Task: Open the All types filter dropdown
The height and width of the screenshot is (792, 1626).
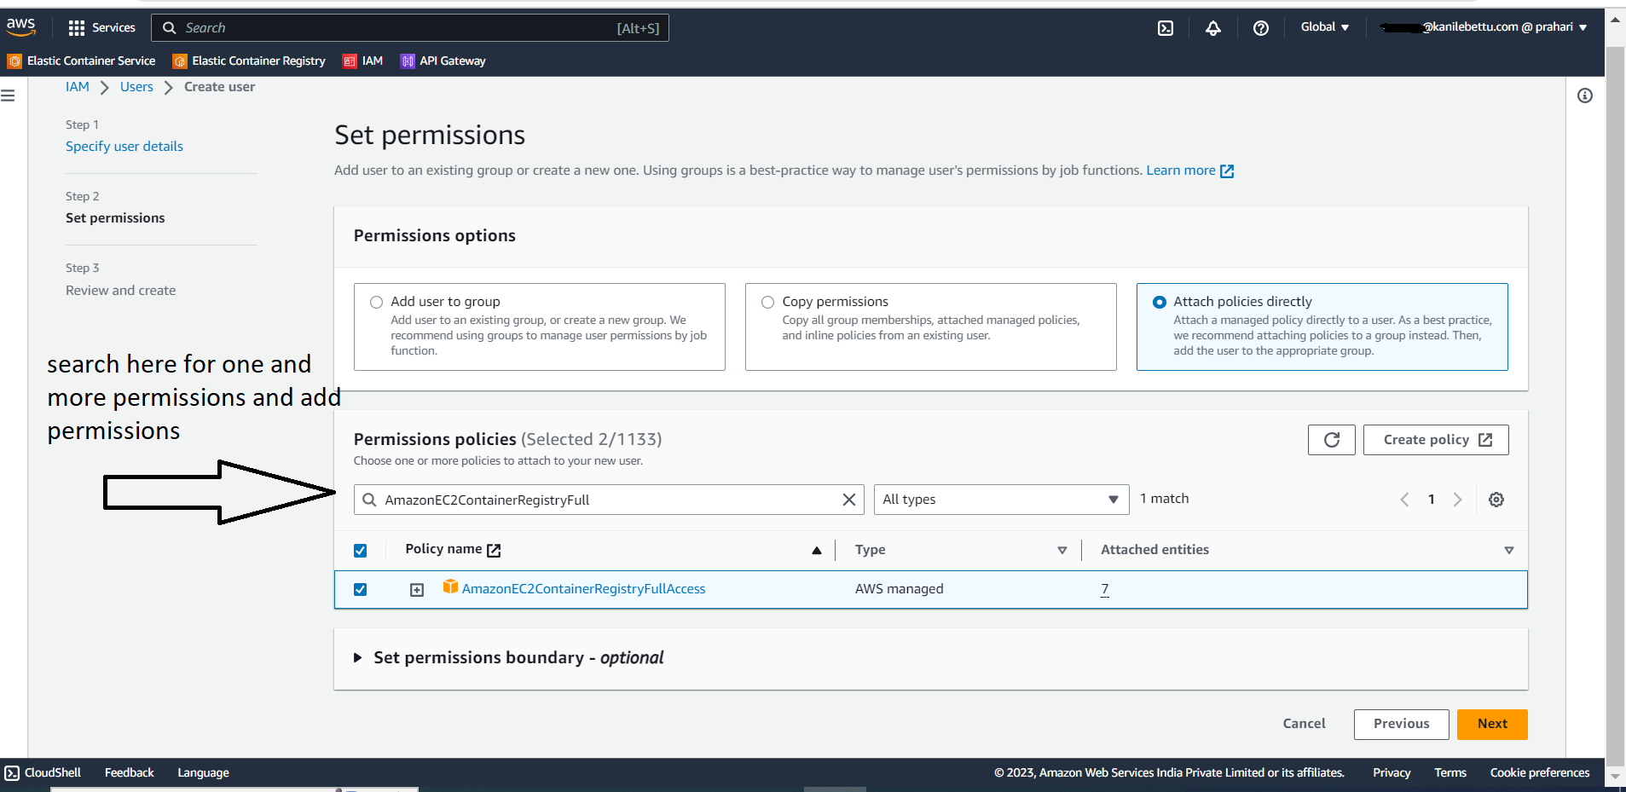Action: (x=1001, y=500)
